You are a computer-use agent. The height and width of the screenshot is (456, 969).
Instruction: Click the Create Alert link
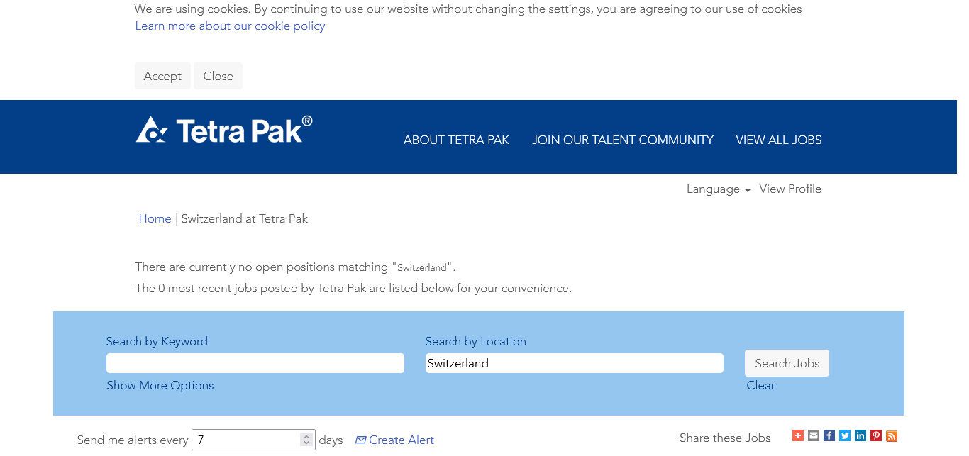click(x=395, y=440)
